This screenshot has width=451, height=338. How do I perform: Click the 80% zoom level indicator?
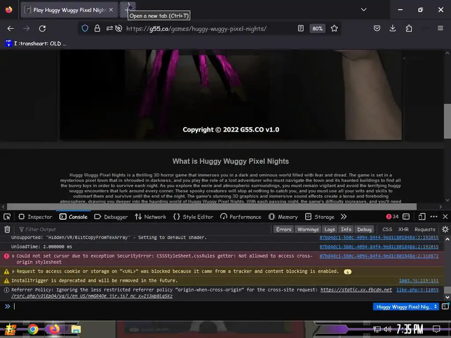pos(317,29)
